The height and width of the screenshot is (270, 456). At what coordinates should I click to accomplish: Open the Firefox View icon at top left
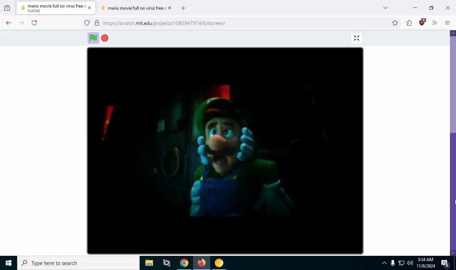click(7, 8)
